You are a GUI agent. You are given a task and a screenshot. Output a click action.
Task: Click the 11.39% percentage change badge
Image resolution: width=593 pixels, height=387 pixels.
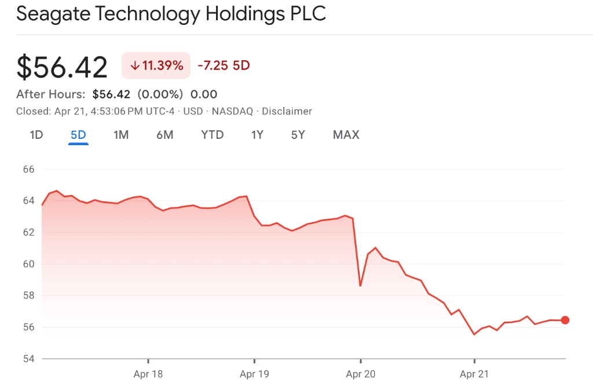156,65
